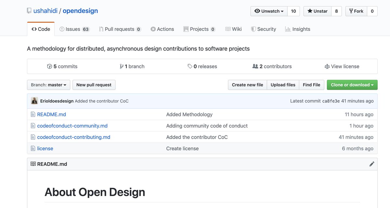Click the 1 hour ago timestamp
The image size is (390, 208).
[361, 126]
